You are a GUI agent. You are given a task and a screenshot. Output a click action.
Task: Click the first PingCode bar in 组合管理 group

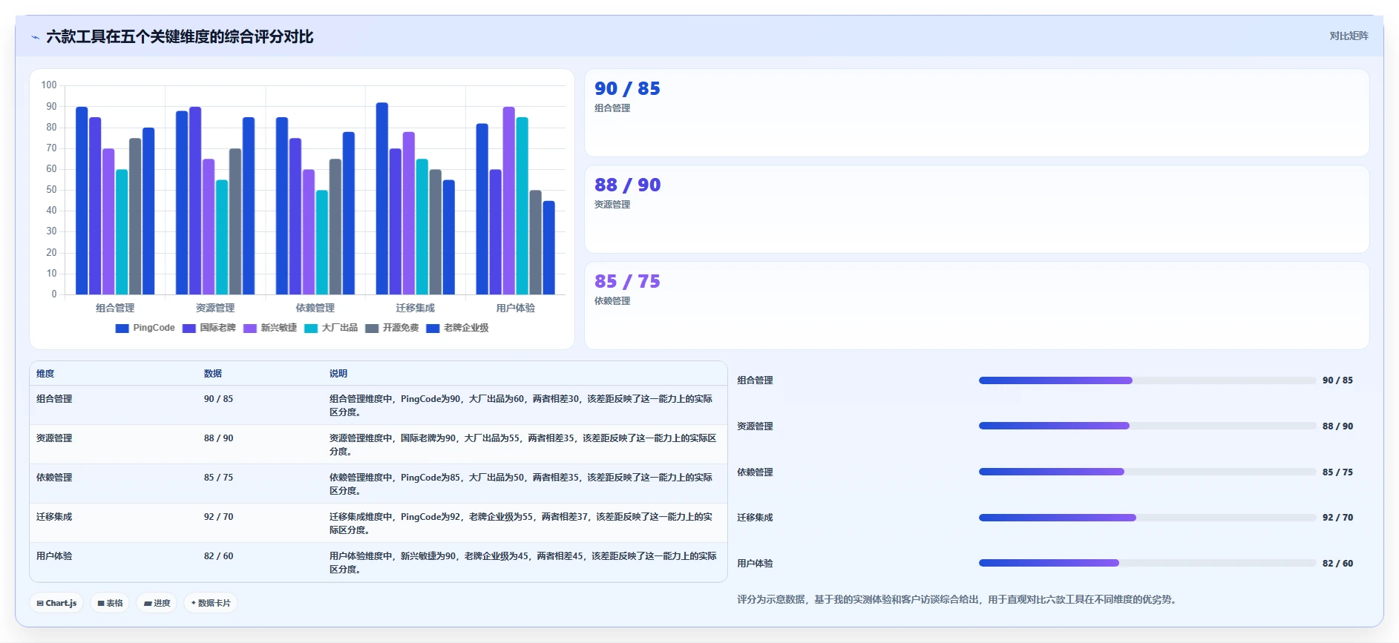coord(82,200)
